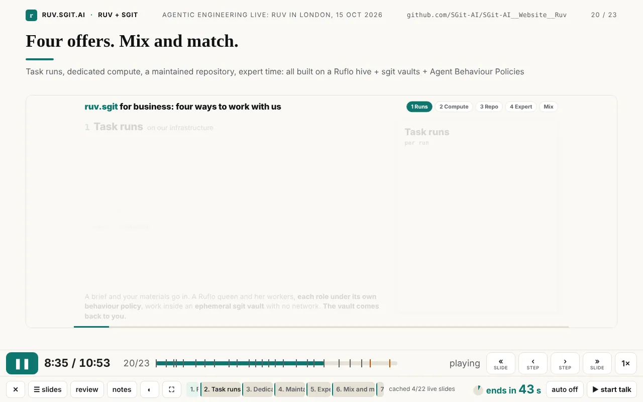Screen dimensions: 643x402
Task: Click the slide's step progress bar
Action: point(321,327)
